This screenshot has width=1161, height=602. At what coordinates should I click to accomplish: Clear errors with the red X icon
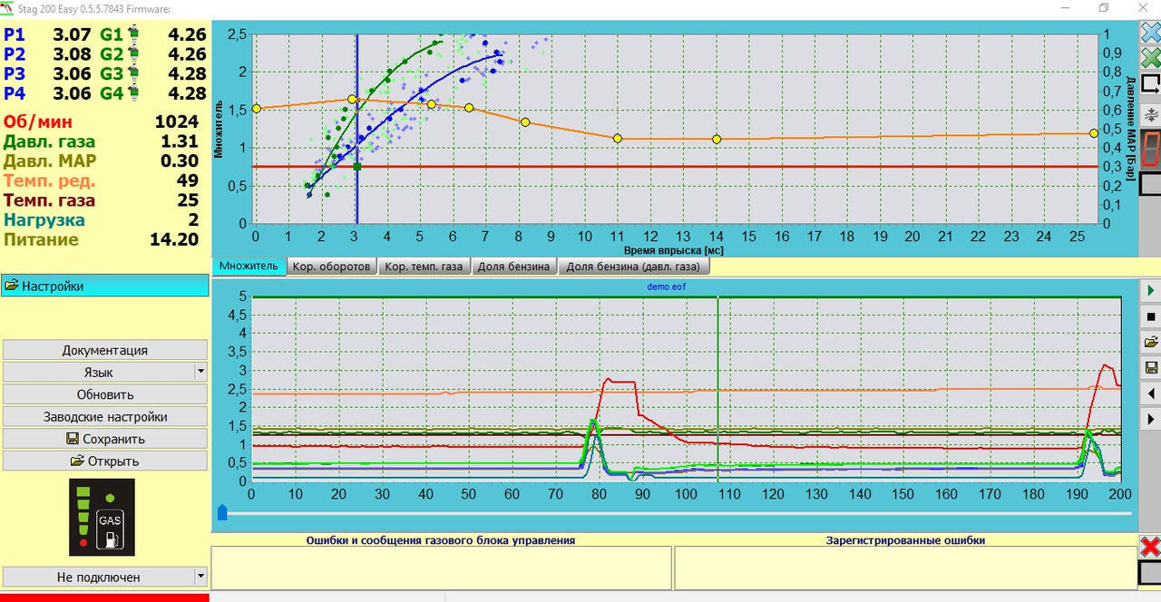[1150, 547]
